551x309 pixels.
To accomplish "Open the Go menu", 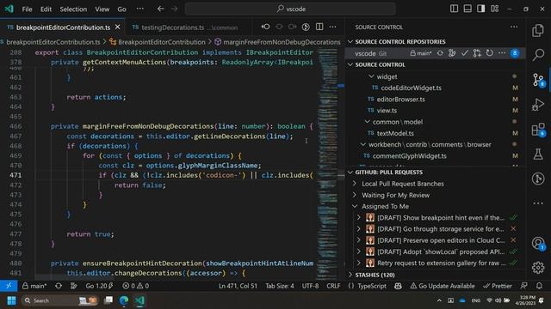I will [121, 9].
